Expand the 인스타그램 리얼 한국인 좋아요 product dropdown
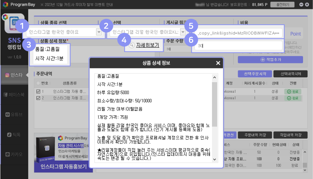Viewport: 313px width, 179px height. click(x=182, y=32)
